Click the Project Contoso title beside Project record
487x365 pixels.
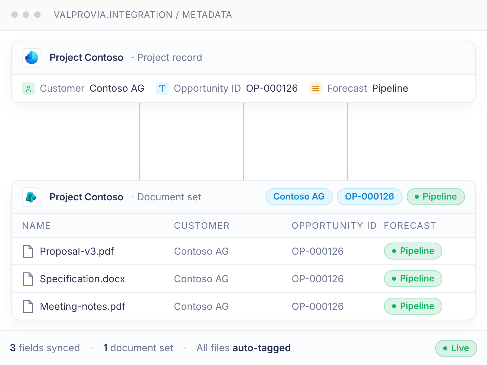87,58
